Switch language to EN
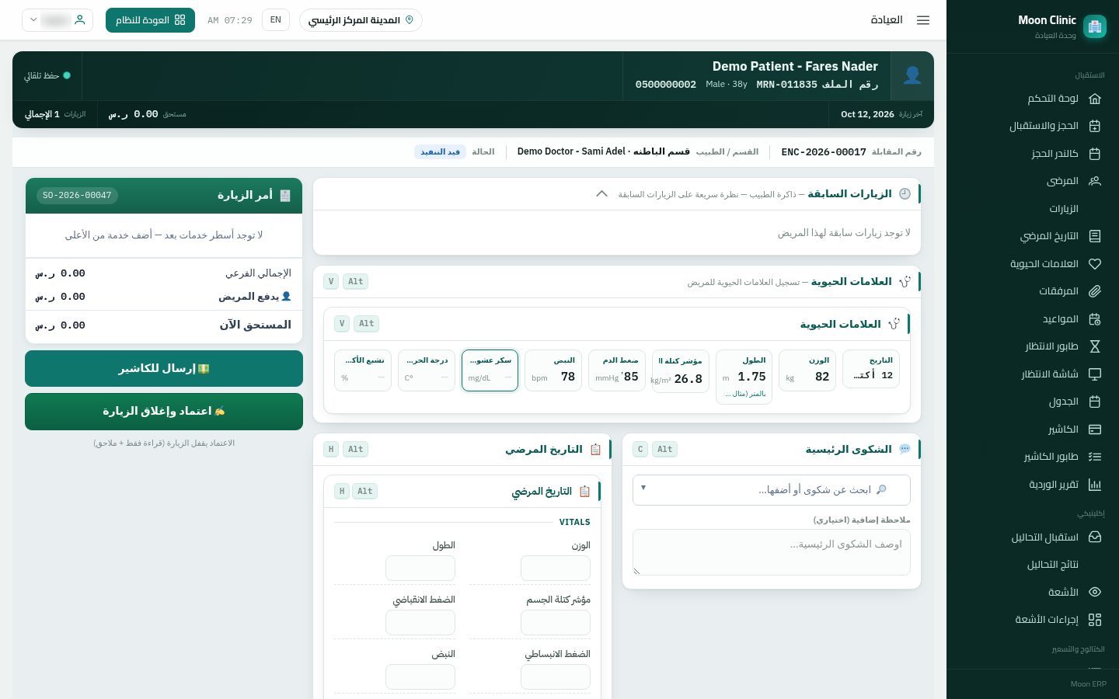This screenshot has width=1119, height=699. [276, 20]
